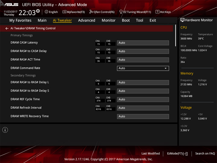The width and height of the screenshot is (217, 163).
Task: Open the Boot tab
Action: [126, 21]
